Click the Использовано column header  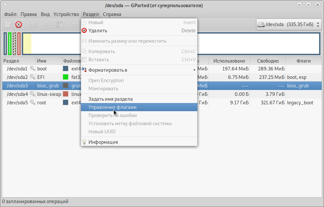[x=229, y=61]
